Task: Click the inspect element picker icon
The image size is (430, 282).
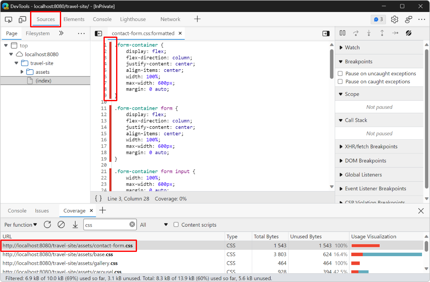Action: pos(8,19)
